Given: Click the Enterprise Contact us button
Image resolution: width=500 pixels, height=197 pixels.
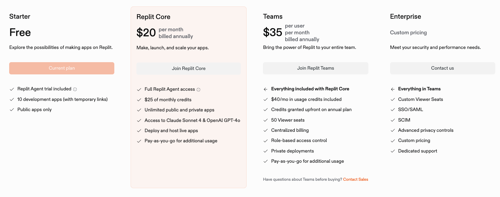Looking at the screenshot, I should (442, 68).
